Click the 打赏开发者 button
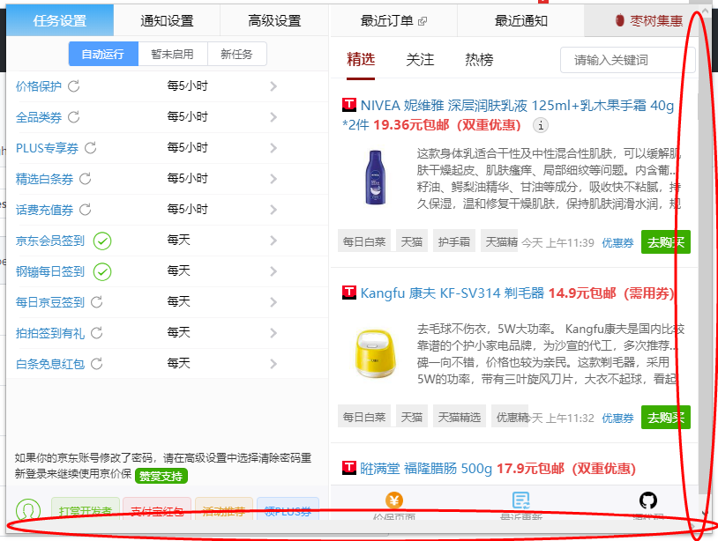Viewport: 718px width, 541px height. 86,510
